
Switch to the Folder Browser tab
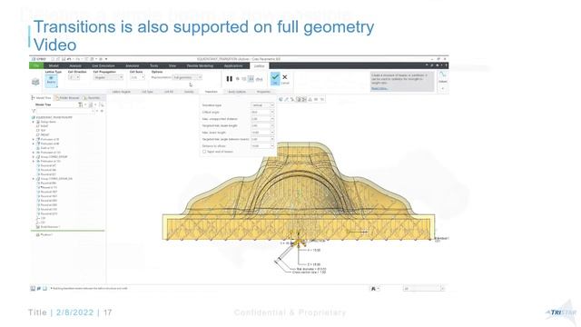coord(67,98)
